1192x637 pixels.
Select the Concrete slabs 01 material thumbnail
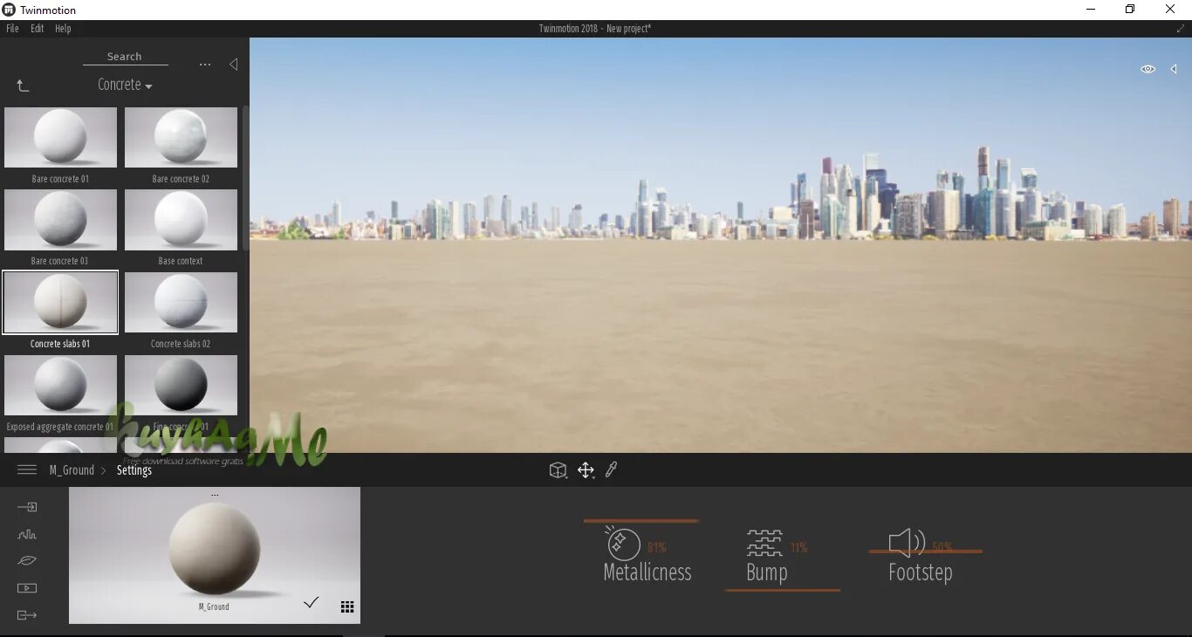[x=60, y=302]
